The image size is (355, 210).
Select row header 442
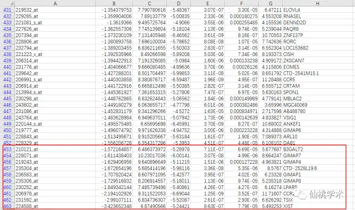coord(7,80)
